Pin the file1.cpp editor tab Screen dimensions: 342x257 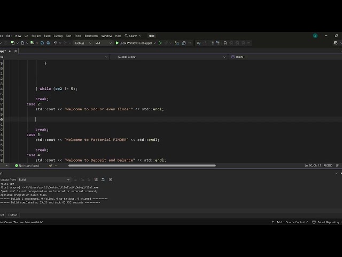point(10,51)
